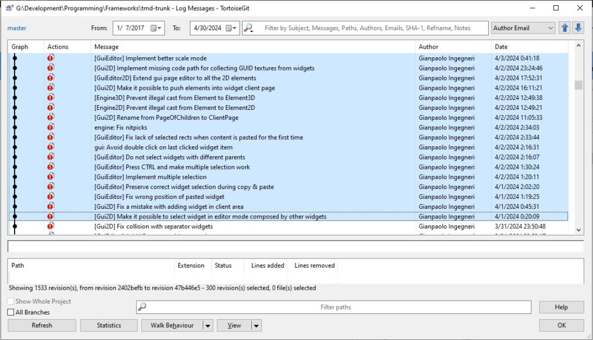
Task: Click action icon for 'Implement better scale mode' commit
Action: coord(51,58)
